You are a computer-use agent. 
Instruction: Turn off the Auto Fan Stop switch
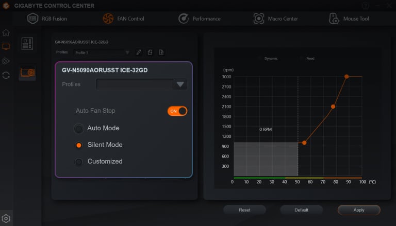[177, 111]
